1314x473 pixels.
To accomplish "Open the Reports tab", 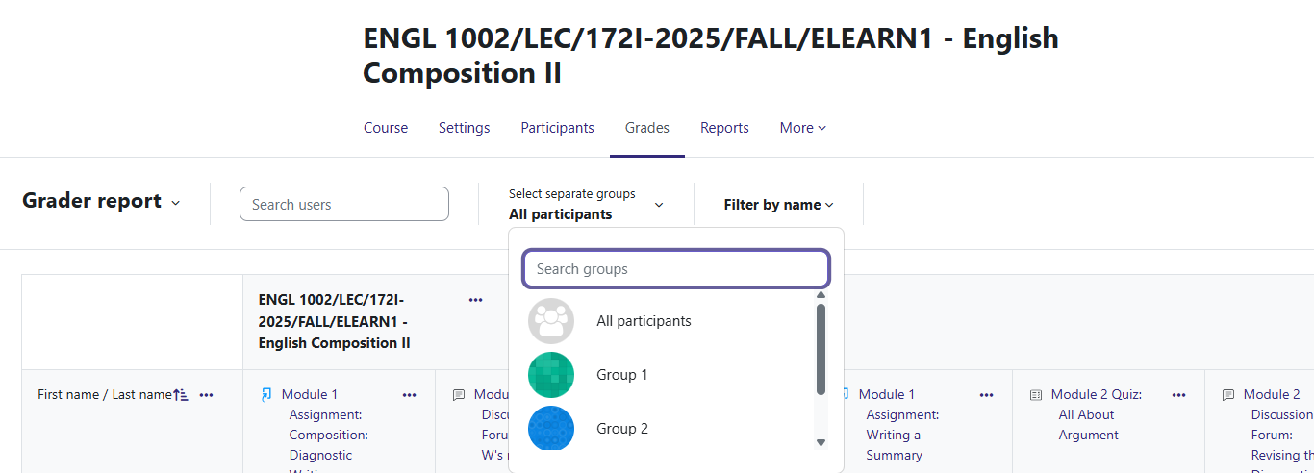I will tap(724, 128).
